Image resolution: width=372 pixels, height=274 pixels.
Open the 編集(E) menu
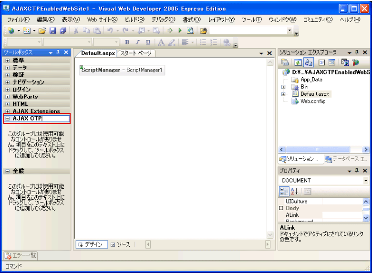coord(46,20)
